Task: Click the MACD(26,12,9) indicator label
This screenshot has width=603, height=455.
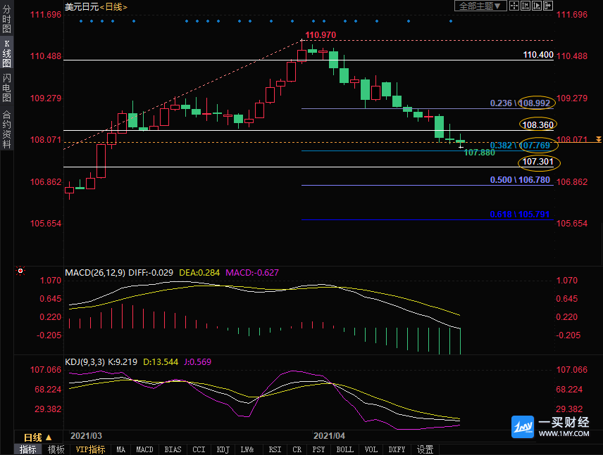Action: 95,273
